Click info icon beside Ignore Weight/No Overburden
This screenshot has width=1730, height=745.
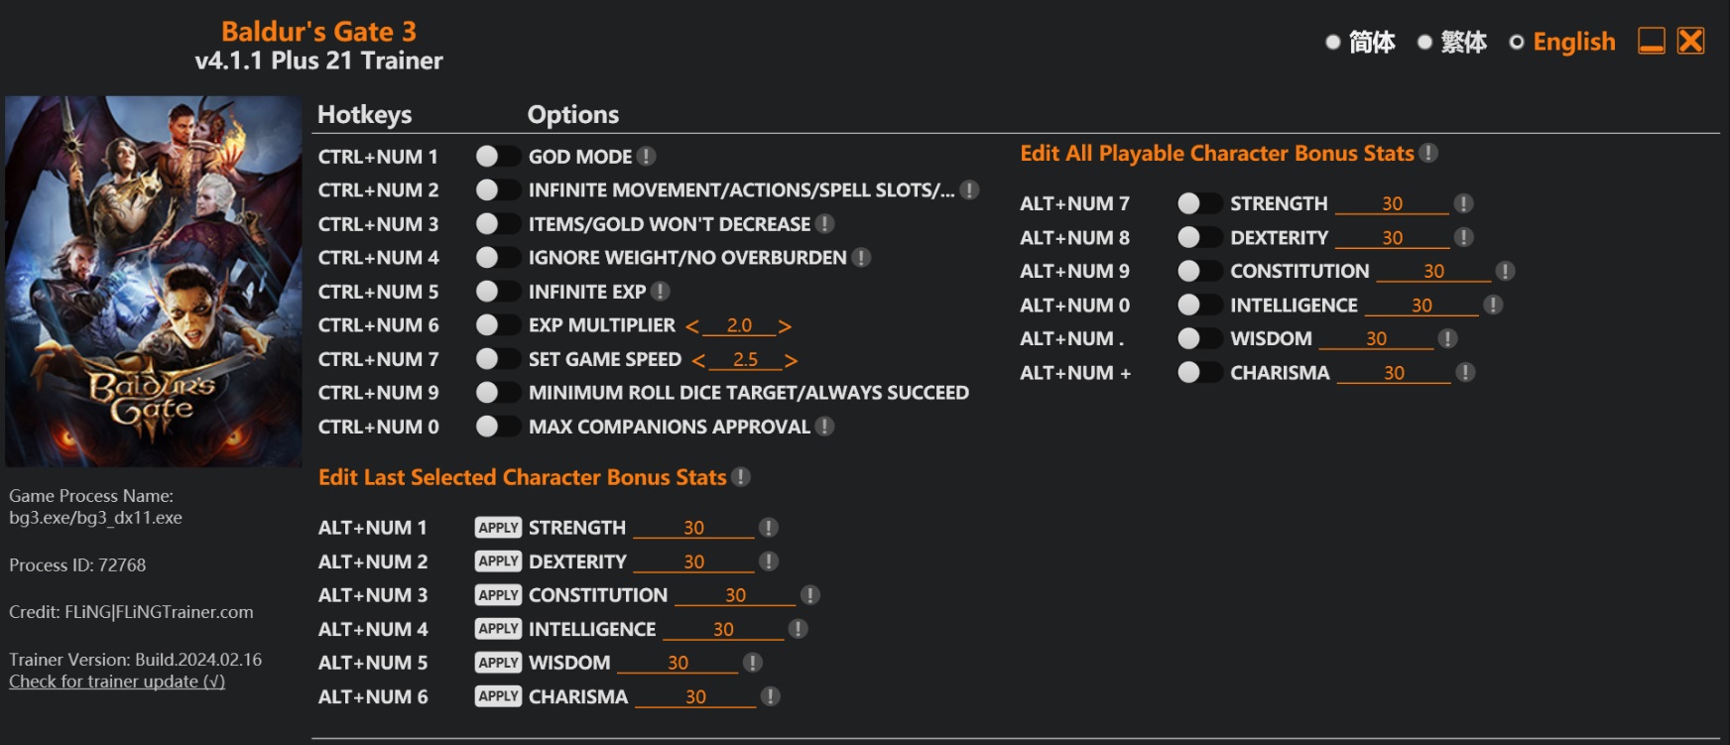[861, 258]
